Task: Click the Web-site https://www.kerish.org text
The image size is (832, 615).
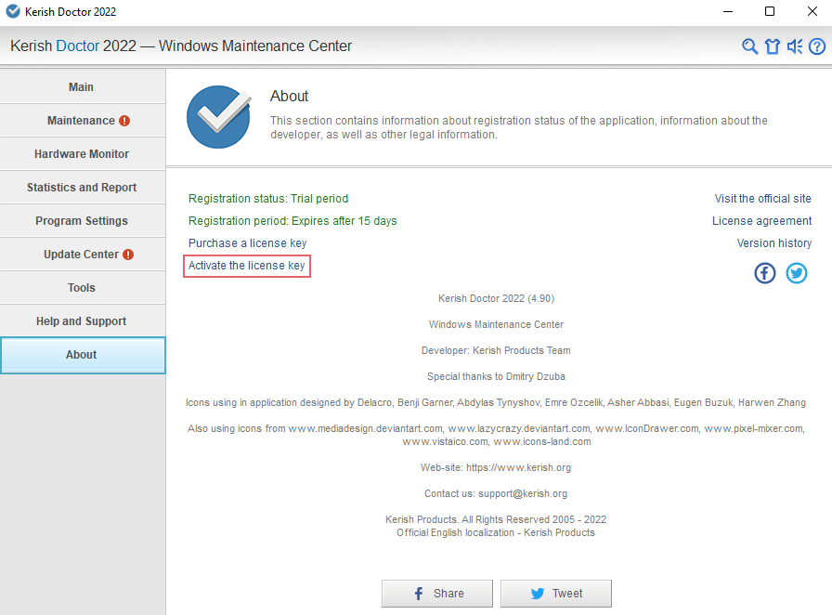Action: [496, 468]
